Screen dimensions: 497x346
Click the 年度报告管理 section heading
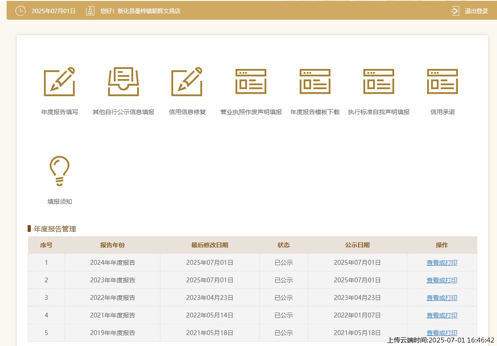click(55, 229)
